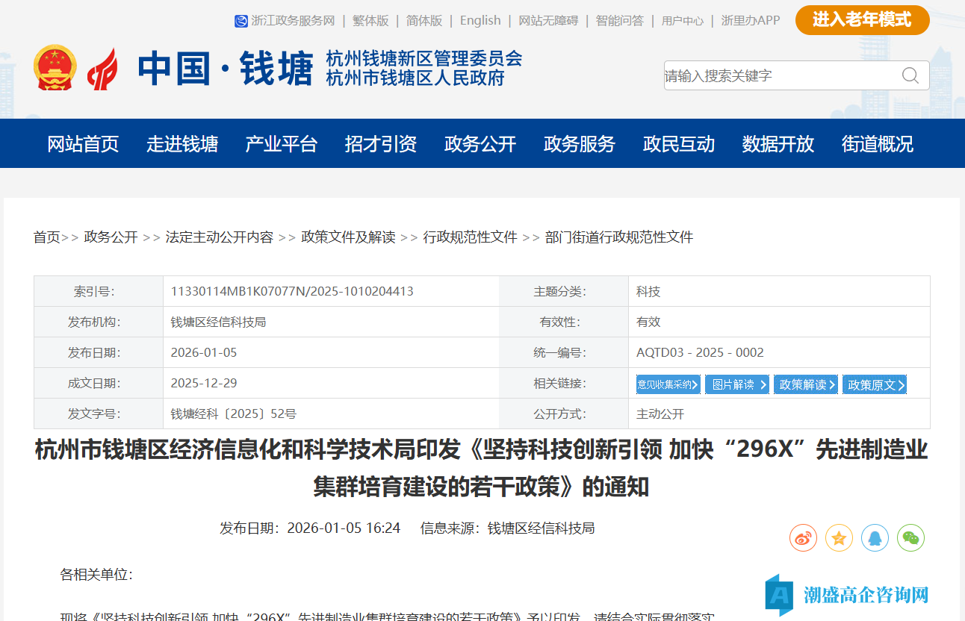Open the 政务服务 menu item
Screen dimensions: 965x621
tap(580, 143)
